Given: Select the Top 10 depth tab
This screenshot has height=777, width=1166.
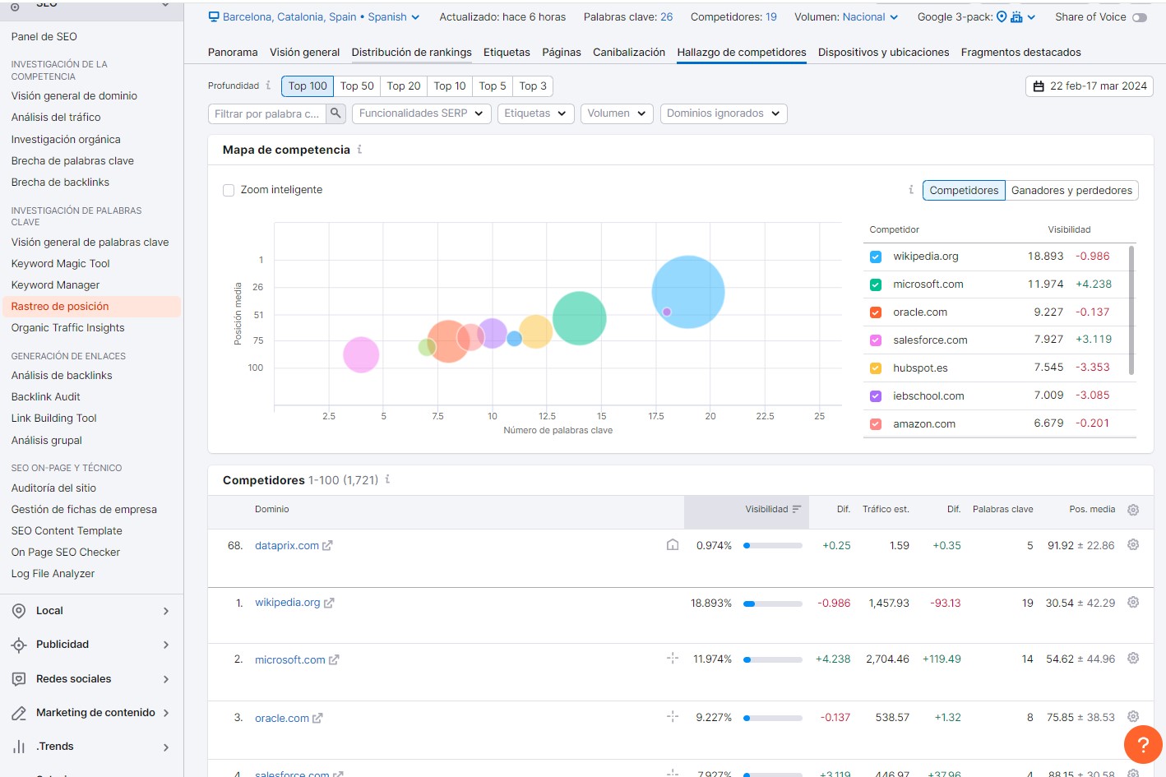Looking at the screenshot, I should click(450, 86).
